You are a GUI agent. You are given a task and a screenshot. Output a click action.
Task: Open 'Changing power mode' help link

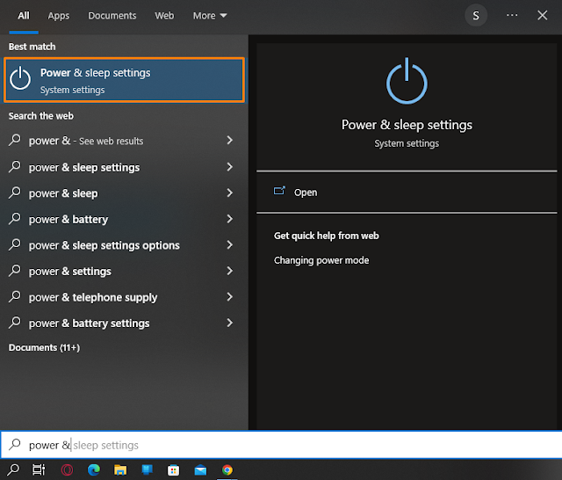pos(321,260)
